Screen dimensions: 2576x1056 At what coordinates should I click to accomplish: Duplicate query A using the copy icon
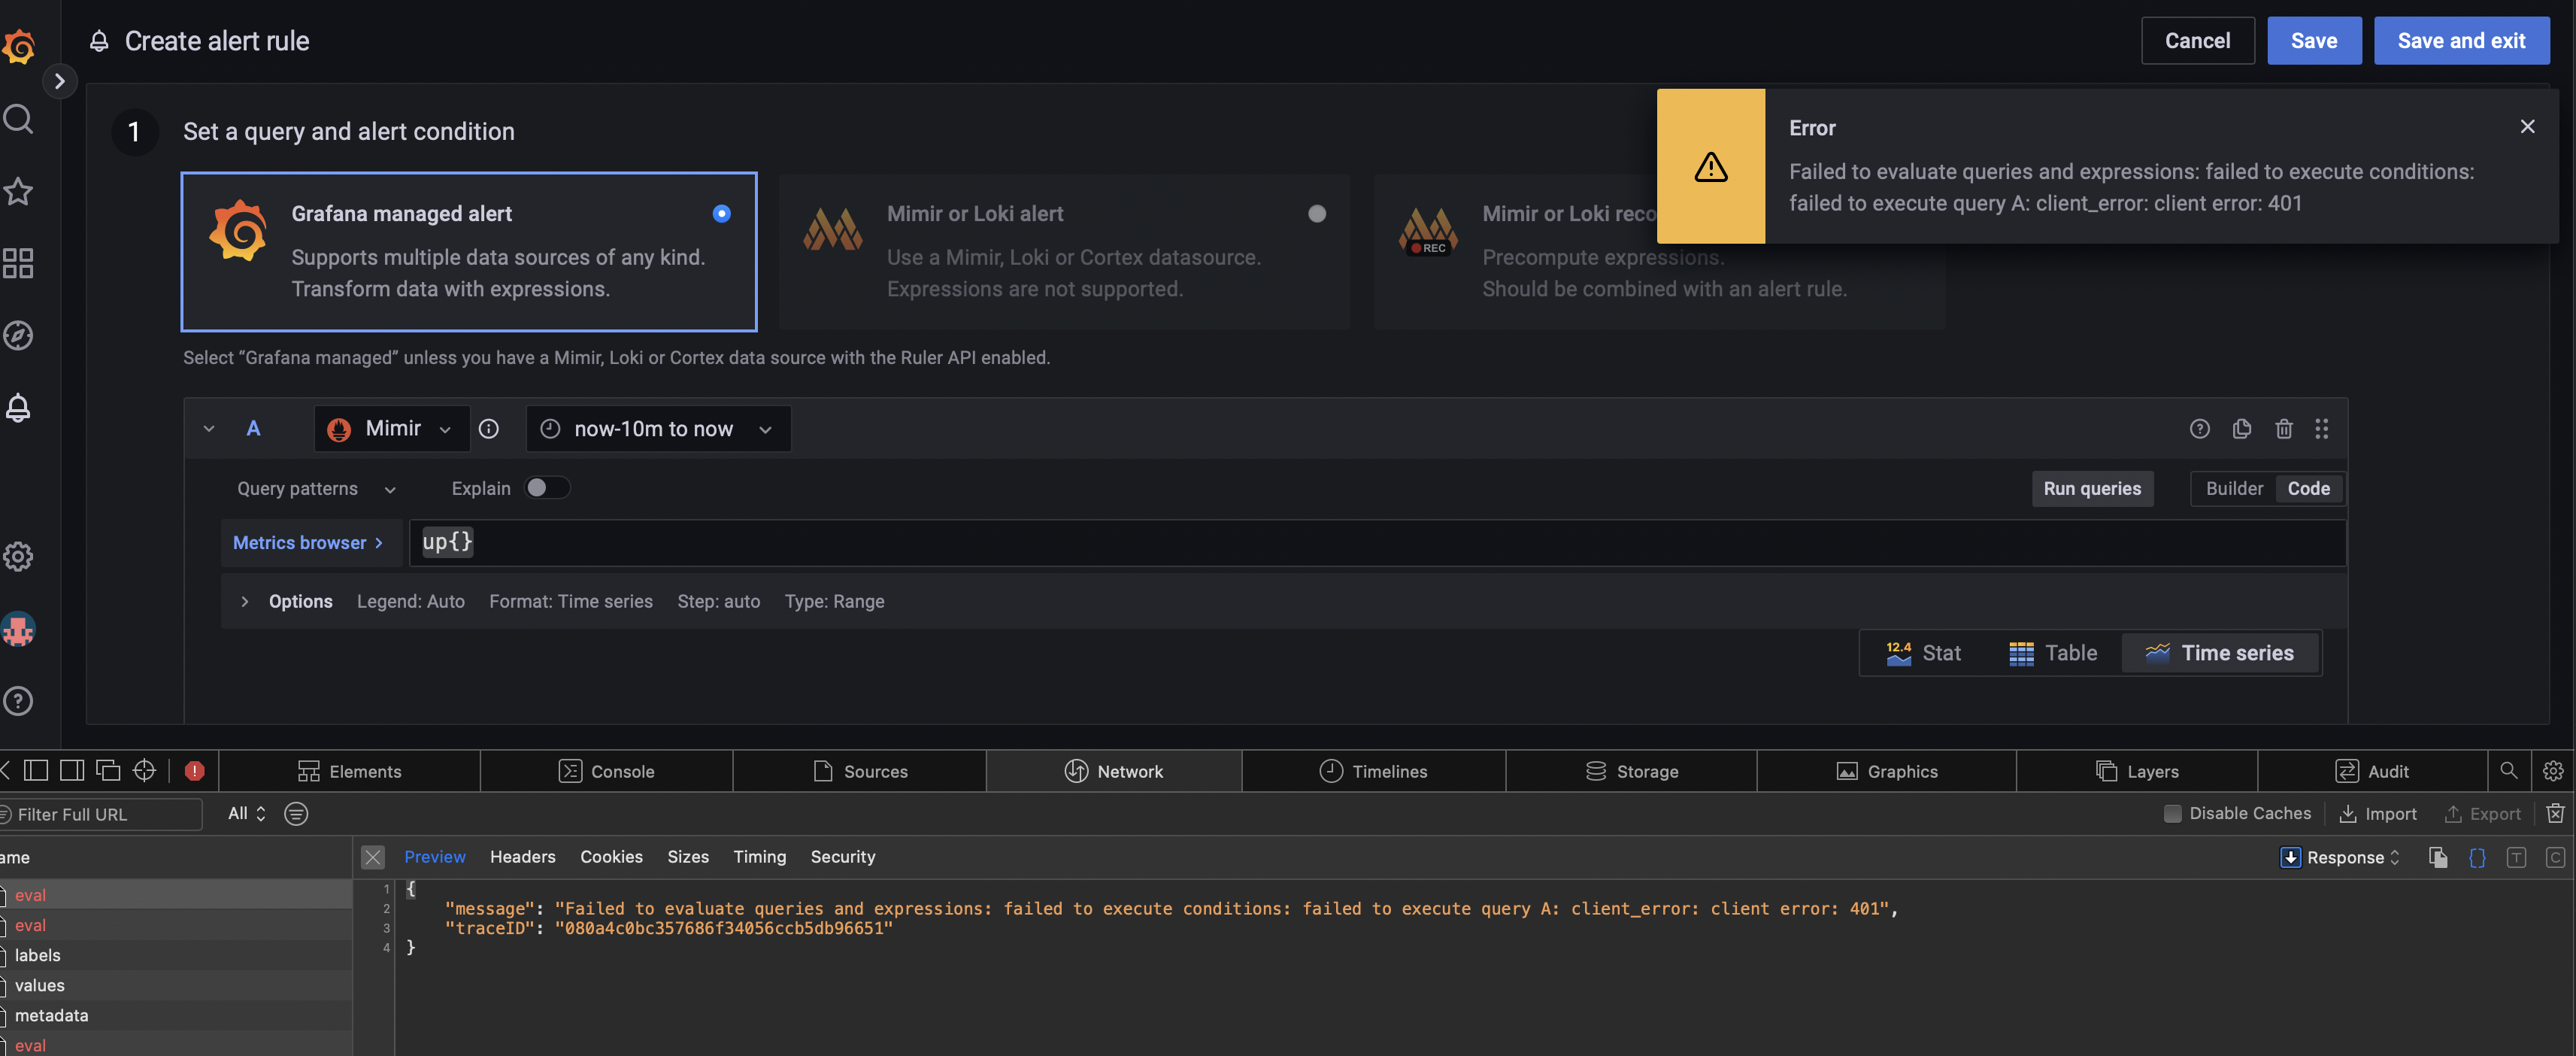[x=2241, y=428]
